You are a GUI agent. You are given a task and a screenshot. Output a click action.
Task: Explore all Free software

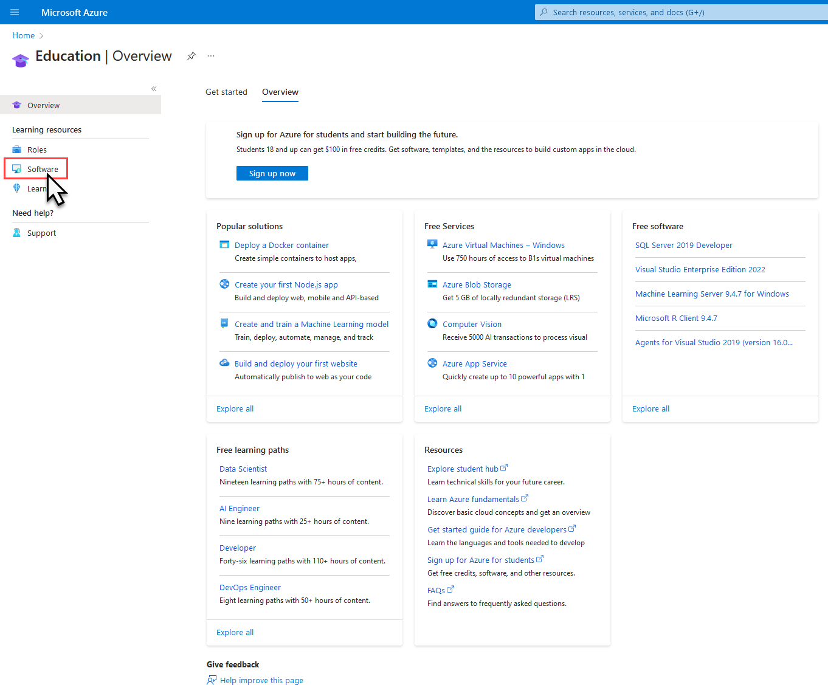click(651, 409)
